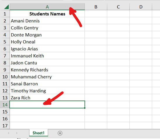Screen dimensions: 160x139
Task: Select the Kennedy Richards cell
Action: tap(47, 70)
